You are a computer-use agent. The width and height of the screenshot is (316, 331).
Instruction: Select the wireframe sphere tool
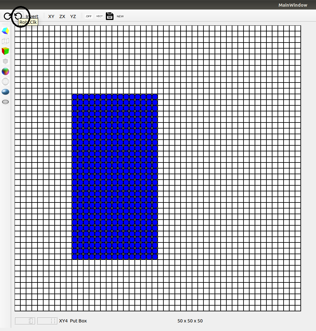pyautogui.click(x=5, y=82)
